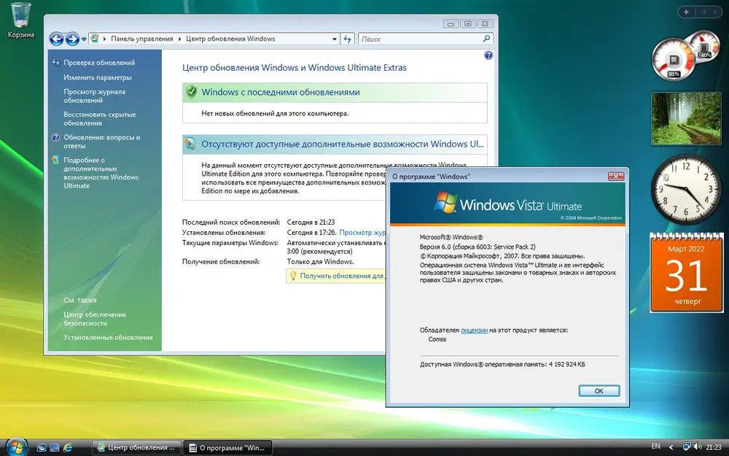Click the 21:23 taskbar clock

pyautogui.click(x=714, y=447)
